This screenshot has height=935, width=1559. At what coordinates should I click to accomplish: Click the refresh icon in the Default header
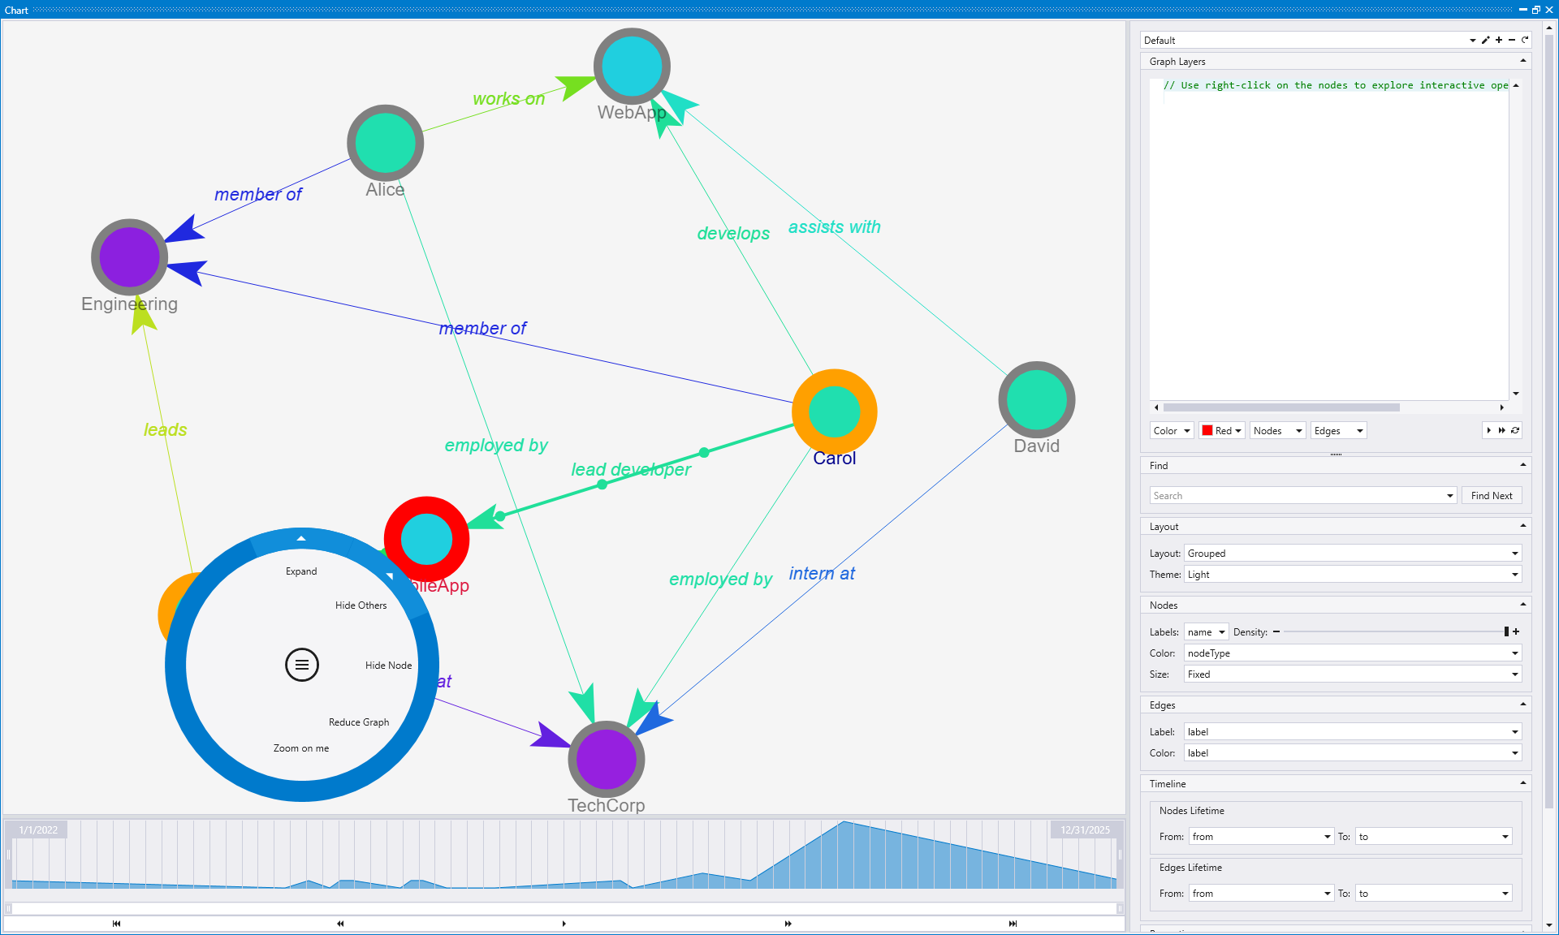pos(1524,40)
